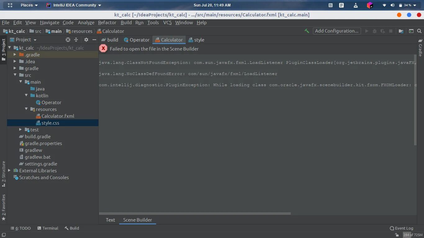
Task: Click the resources breadcrumb in the navigation bar
Action: tap(79, 31)
